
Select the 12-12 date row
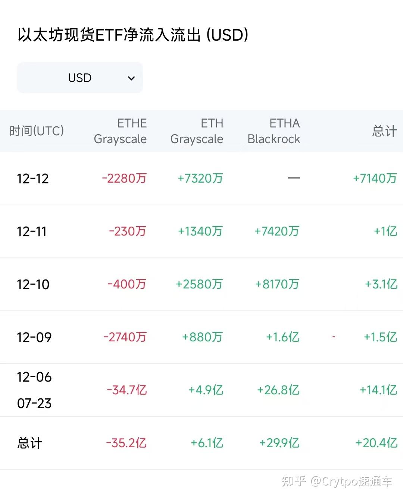tap(201, 179)
